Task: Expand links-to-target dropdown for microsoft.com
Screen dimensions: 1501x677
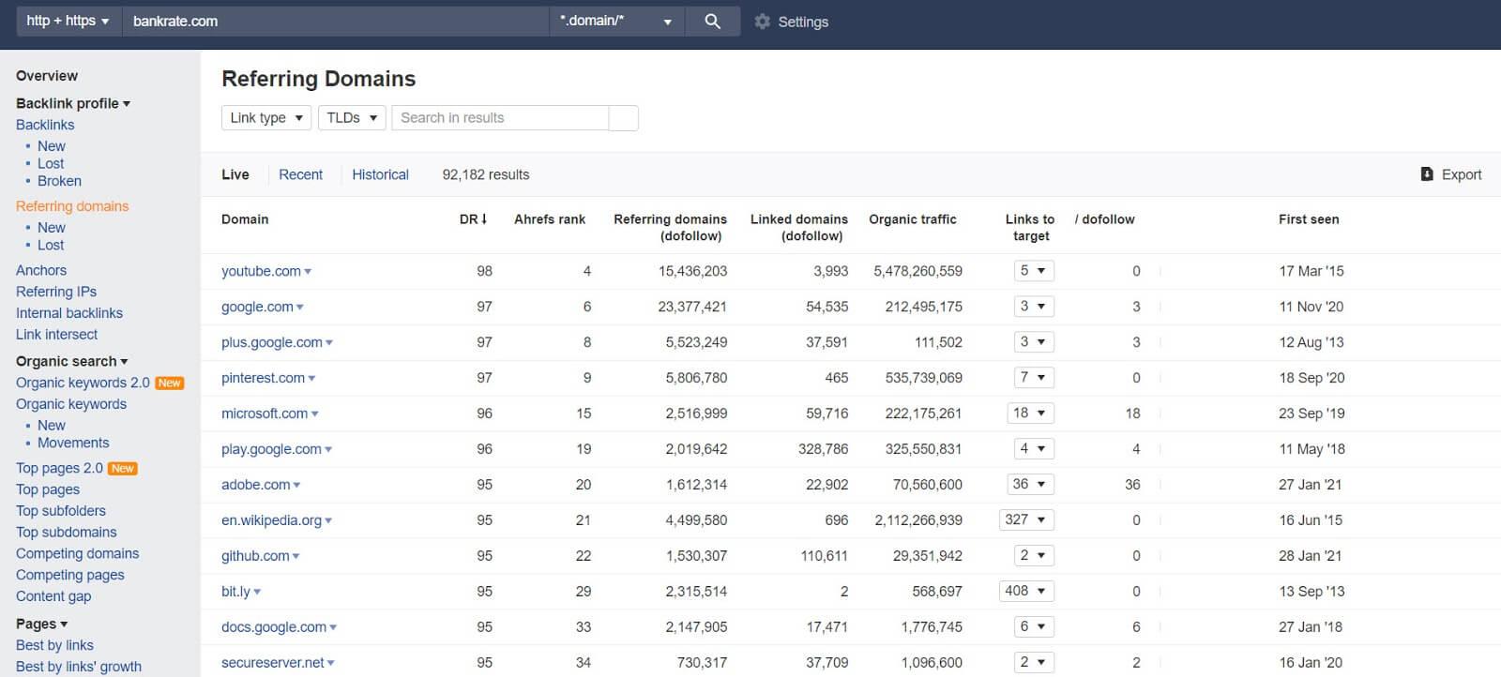Action: pos(1030,414)
